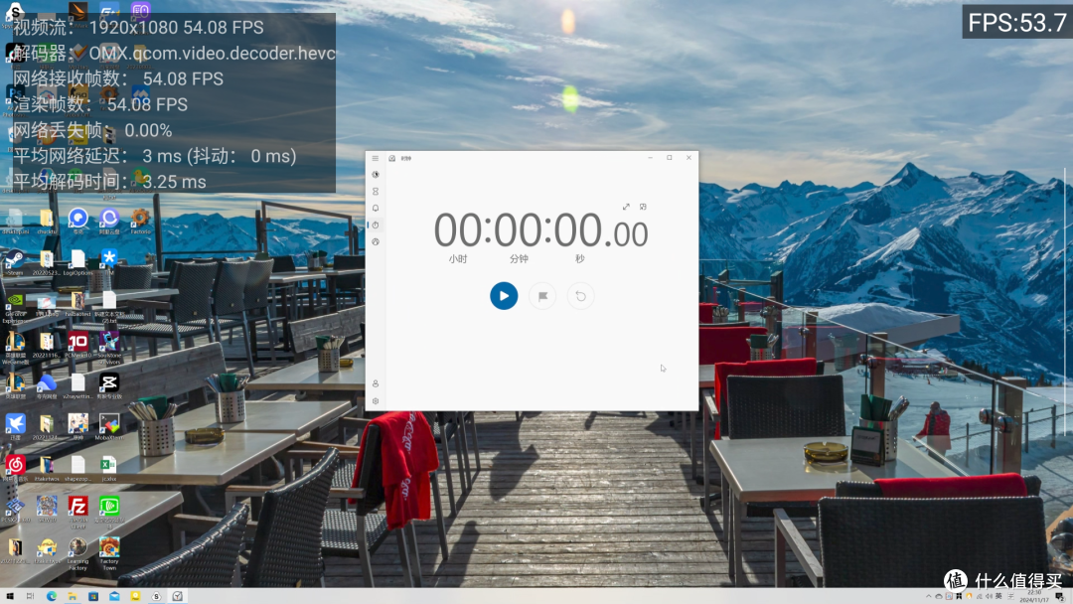Open Clock app settings gear
This screenshot has height=604, width=1073.
pos(375,400)
